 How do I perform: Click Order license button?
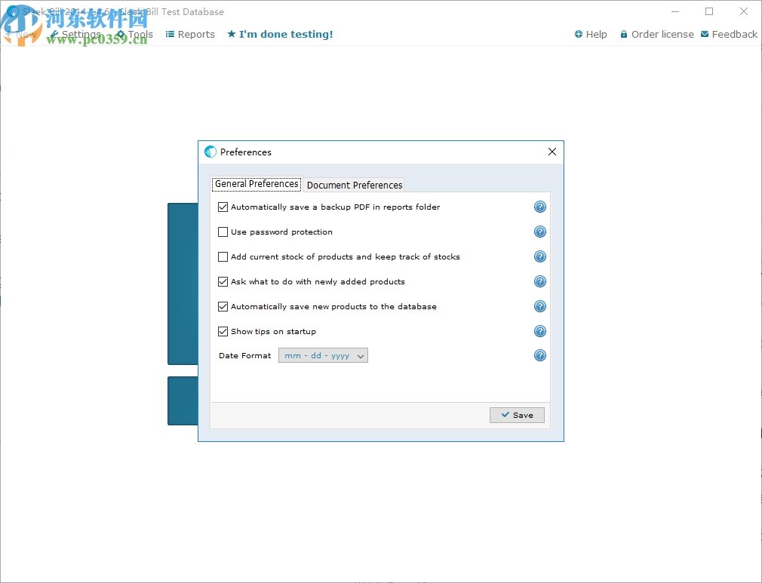coord(657,34)
